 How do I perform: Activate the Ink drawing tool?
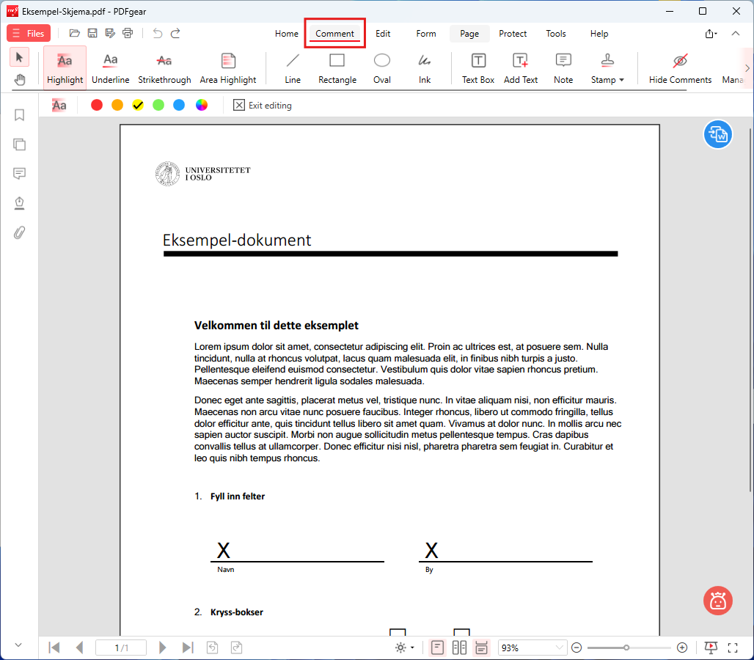click(424, 67)
